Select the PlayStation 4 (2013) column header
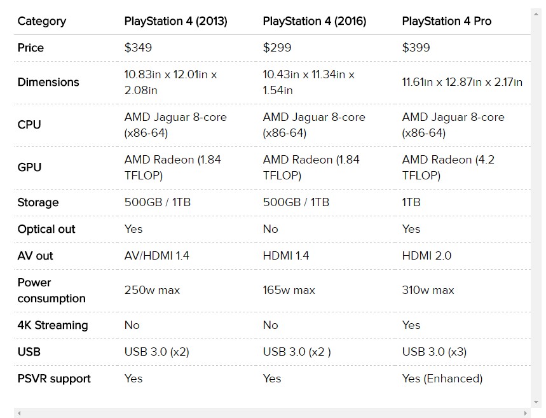The width and height of the screenshot is (546, 418). tap(175, 21)
